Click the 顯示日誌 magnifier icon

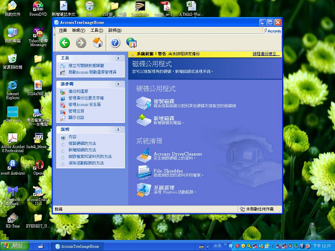coord(63,118)
